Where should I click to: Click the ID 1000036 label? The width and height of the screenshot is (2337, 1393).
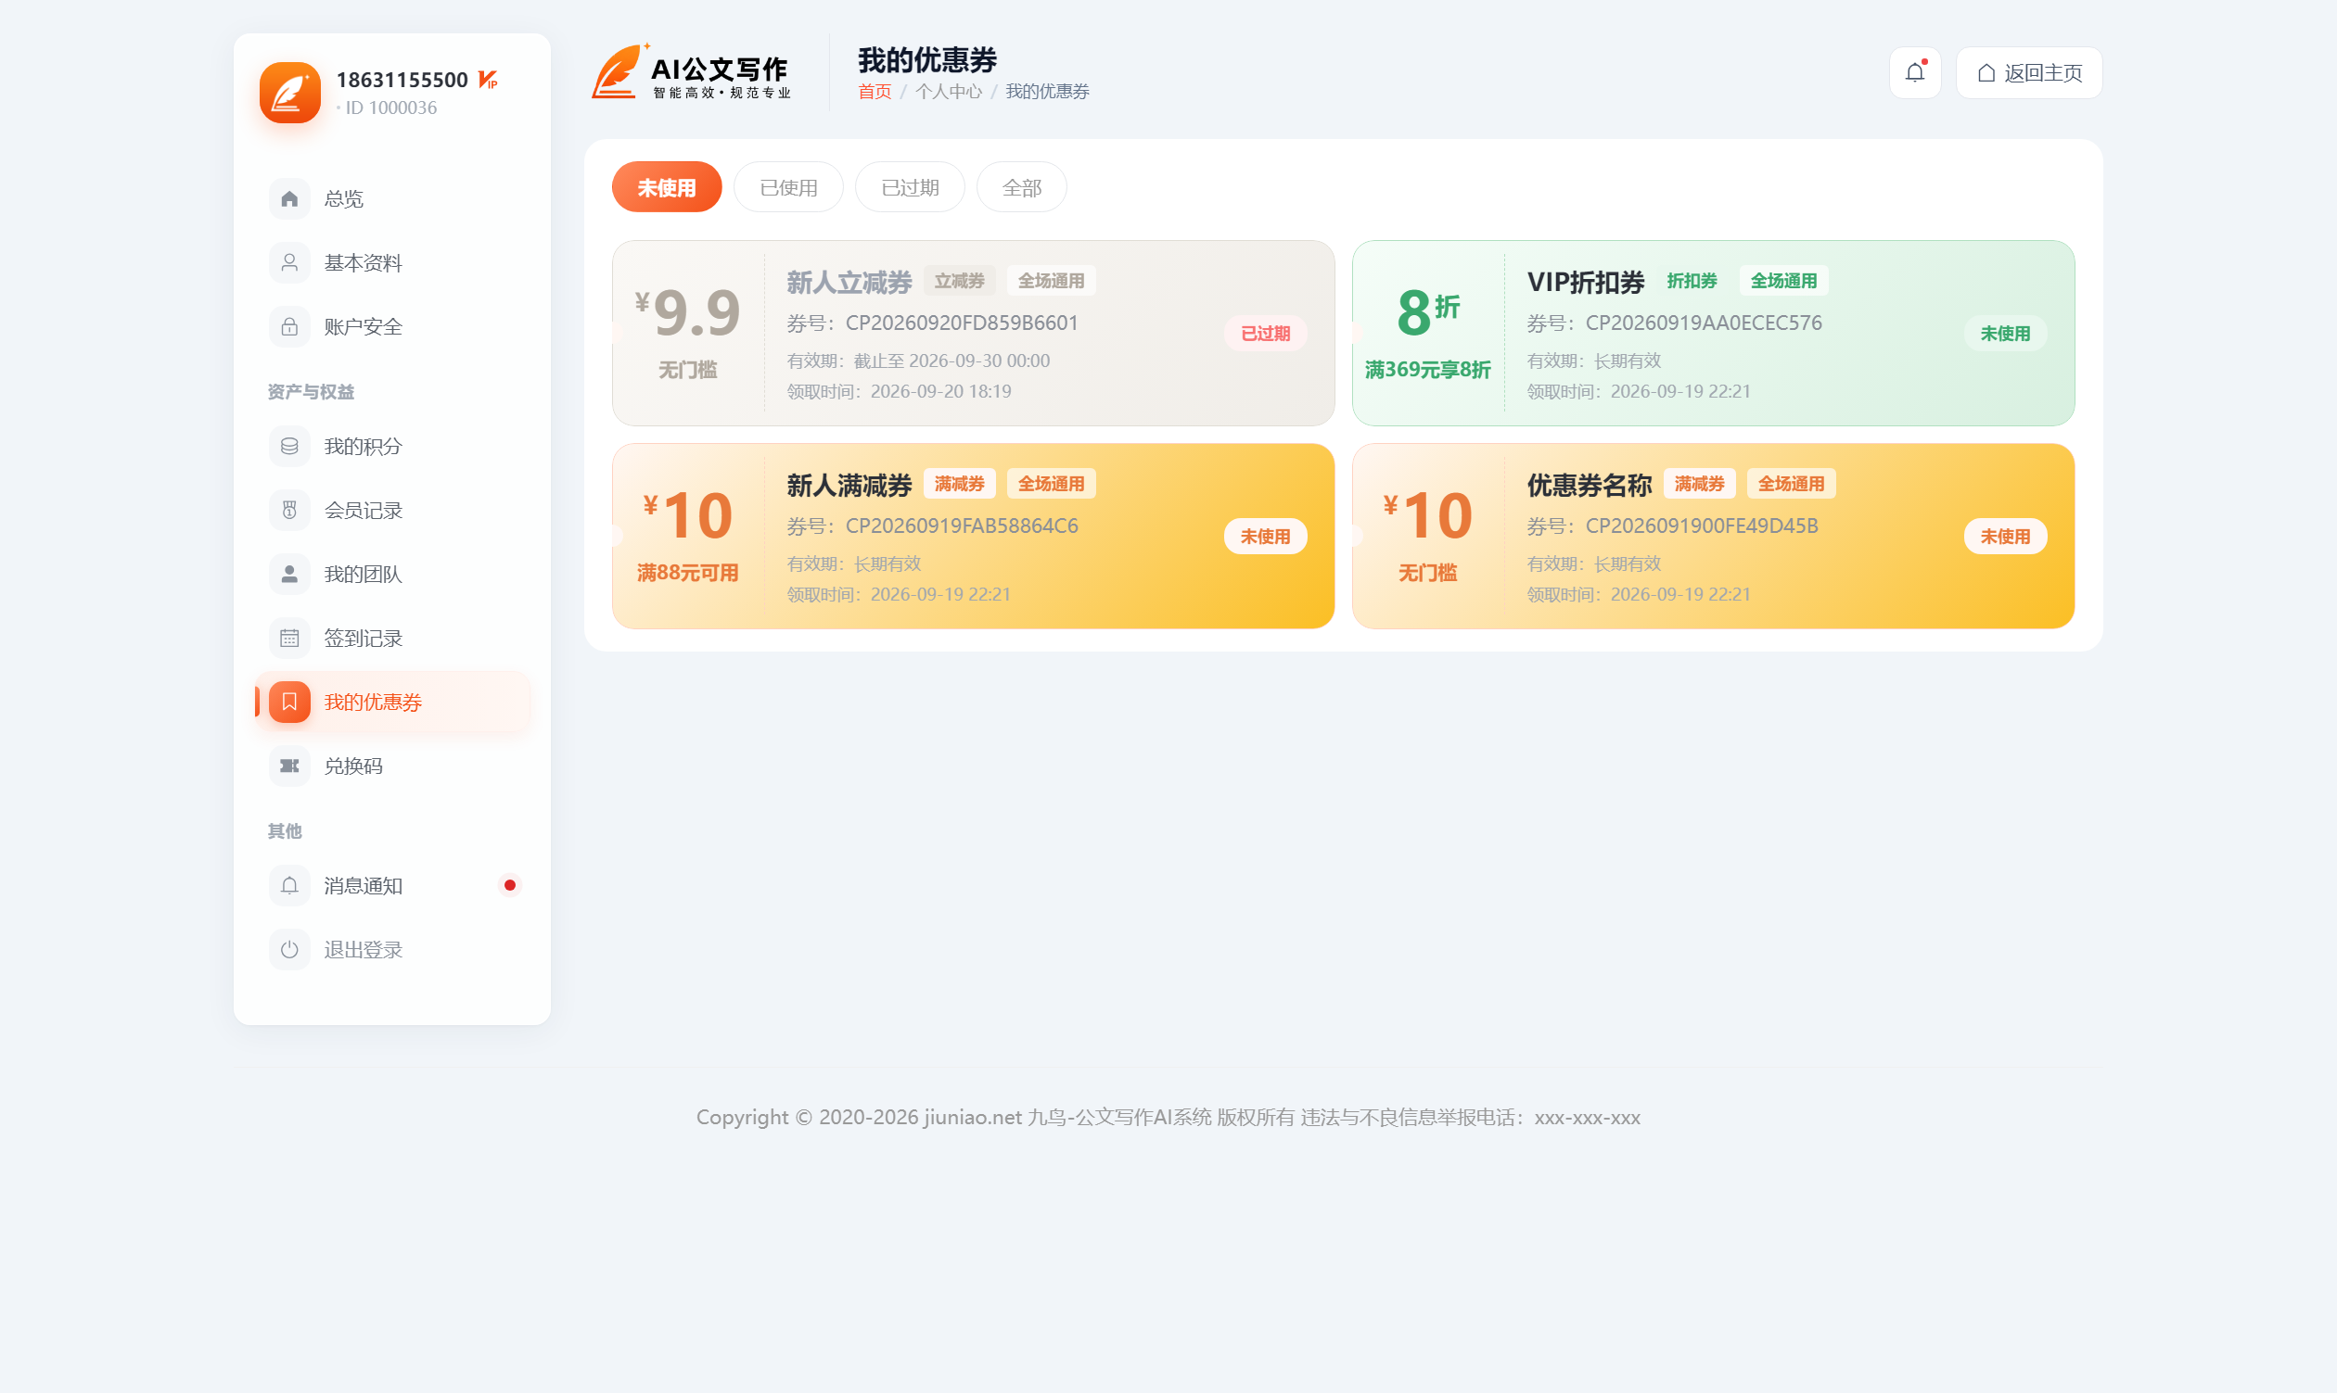pos(390,108)
